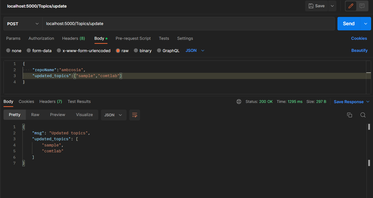Switch response view to Visualize

coord(84,115)
